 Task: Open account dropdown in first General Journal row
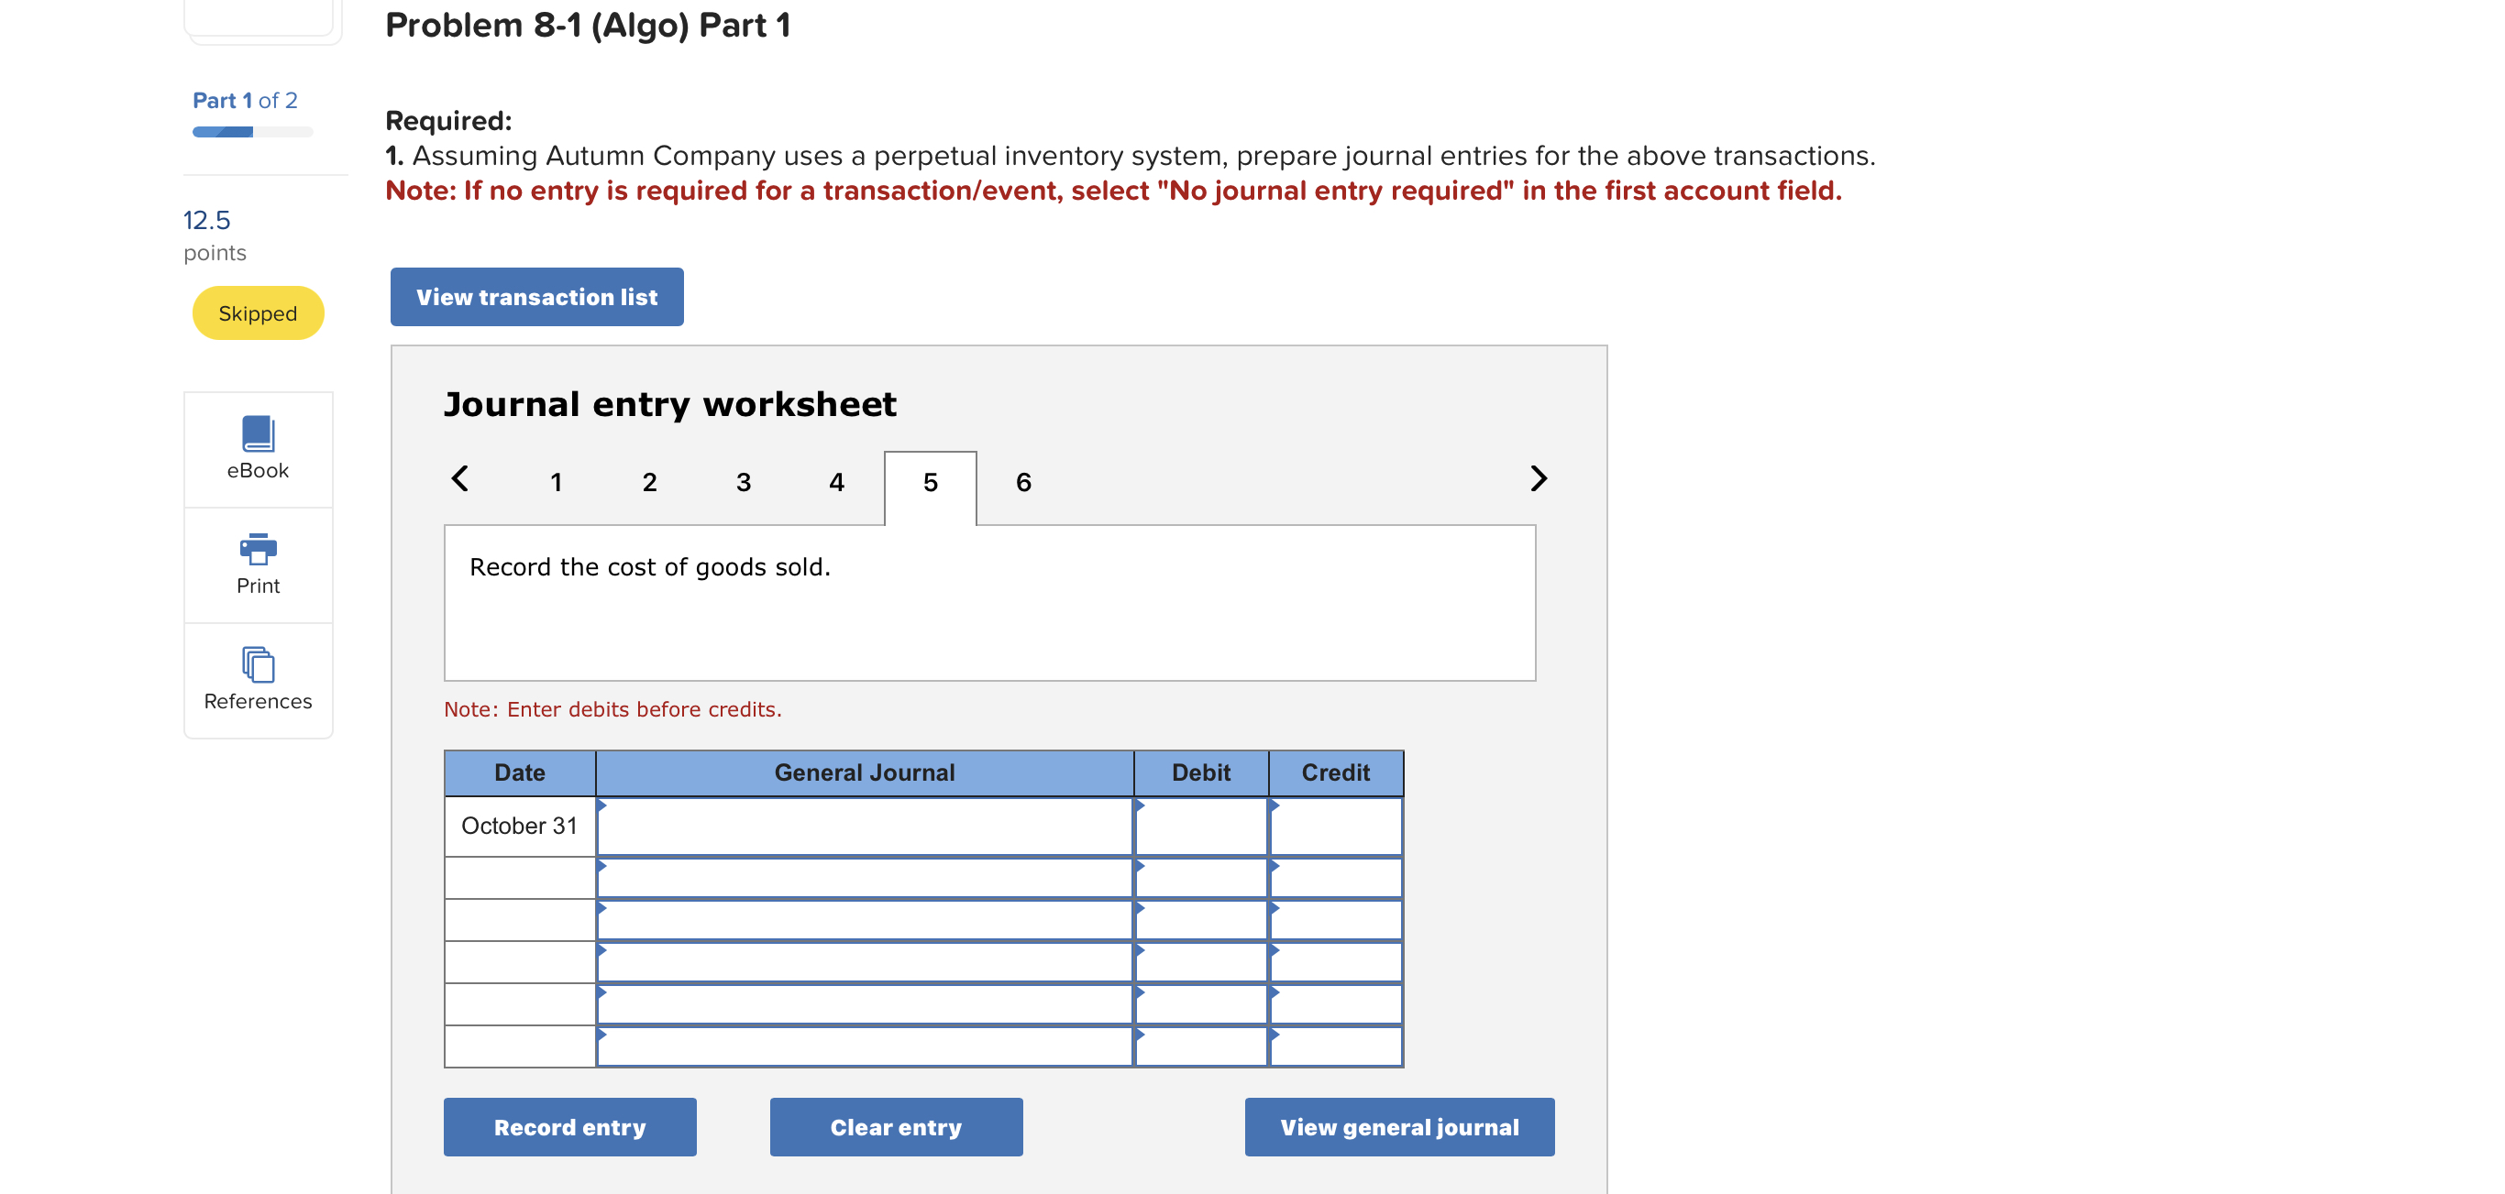click(x=864, y=827)
